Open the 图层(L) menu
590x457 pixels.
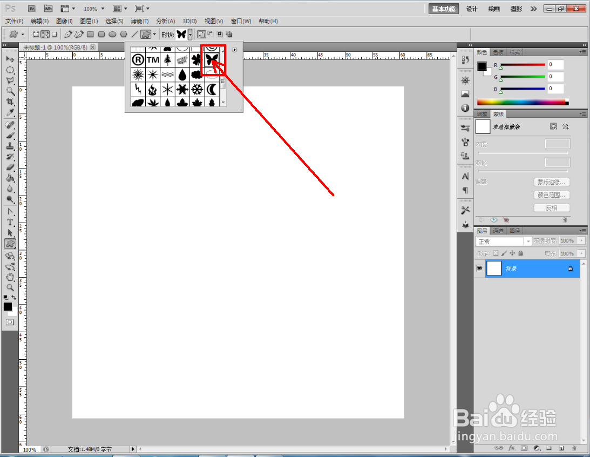(x=89, y=21)
